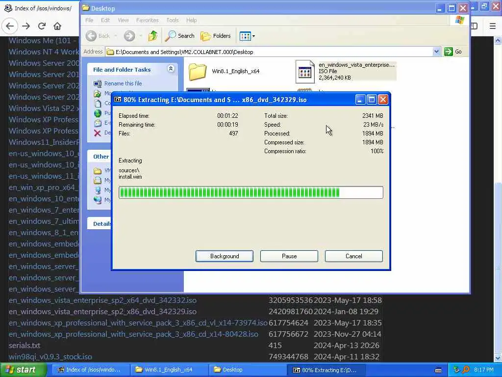This screenshot has width=502, height=377.
Task: Click "install.wim" extracting filename
Action: point(130,177)
